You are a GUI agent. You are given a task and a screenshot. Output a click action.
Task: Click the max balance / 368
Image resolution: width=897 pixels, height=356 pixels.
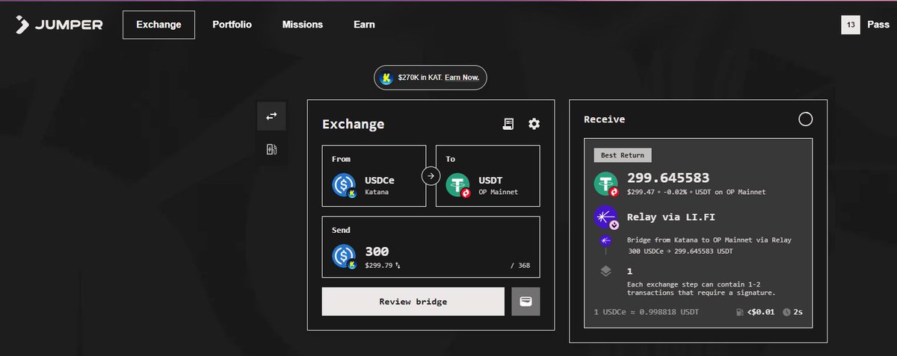[x=520, y=265]
